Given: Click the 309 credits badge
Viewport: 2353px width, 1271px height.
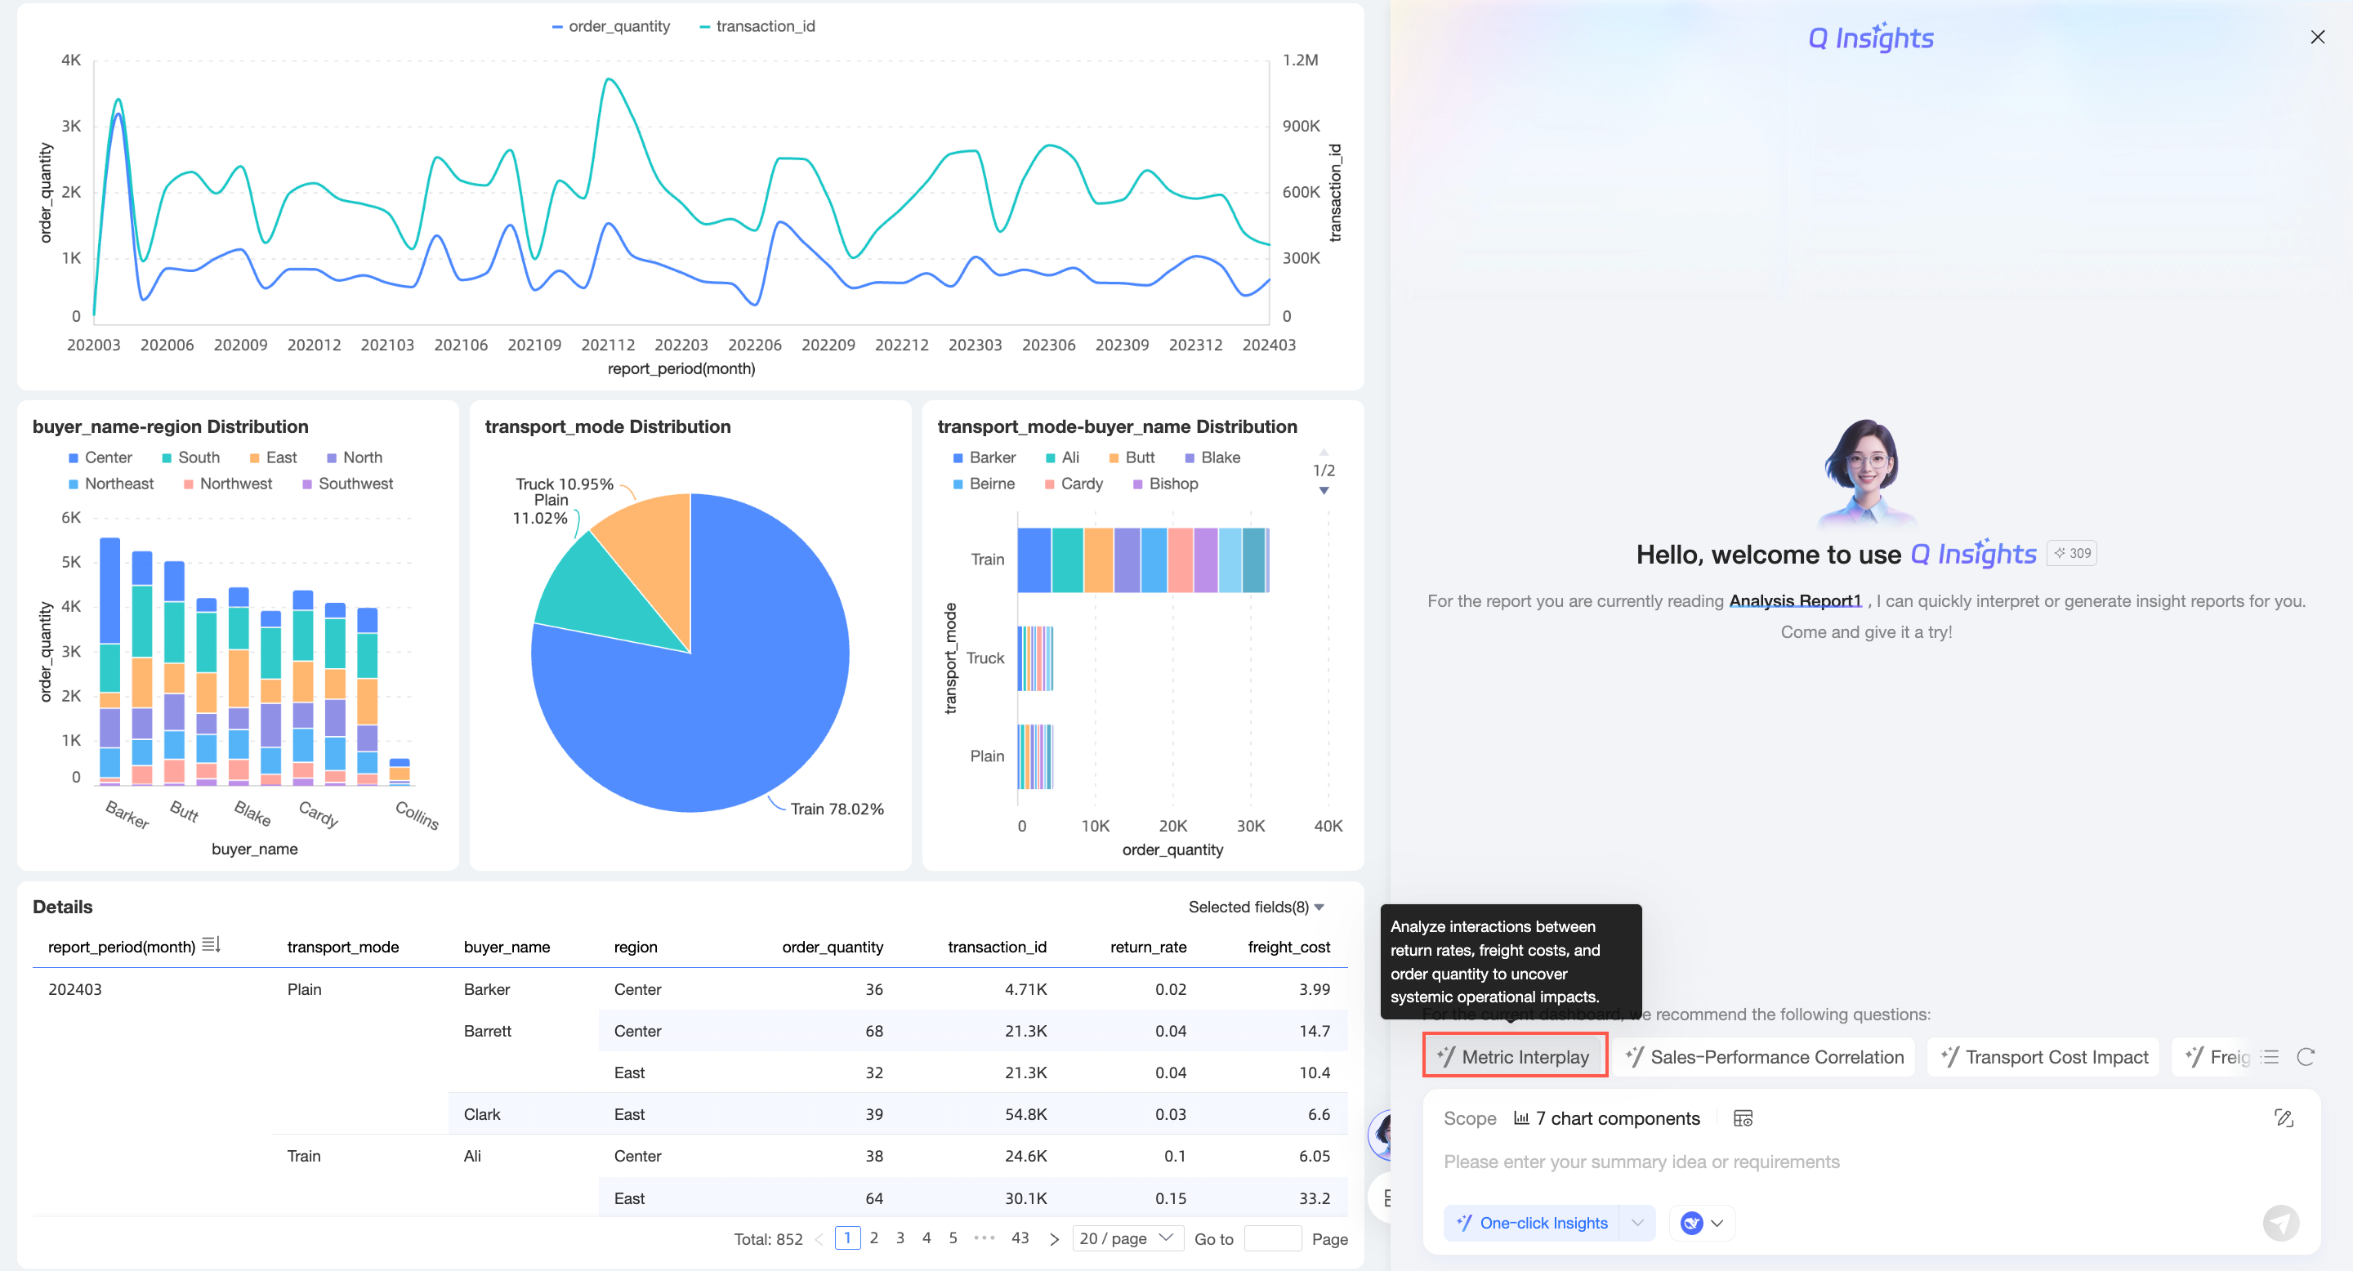Looking at the screenshot, I should pyautogui.click(x=2072, y=553).
